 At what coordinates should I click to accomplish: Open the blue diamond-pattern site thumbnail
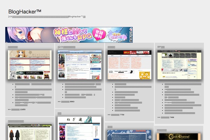point(129,135)
